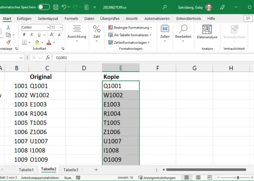This screenshot has height=181, width=254.
Task: Switch to the Tabelle3 sheet tab
Action: pyautogui.click(x=71, y=170)
